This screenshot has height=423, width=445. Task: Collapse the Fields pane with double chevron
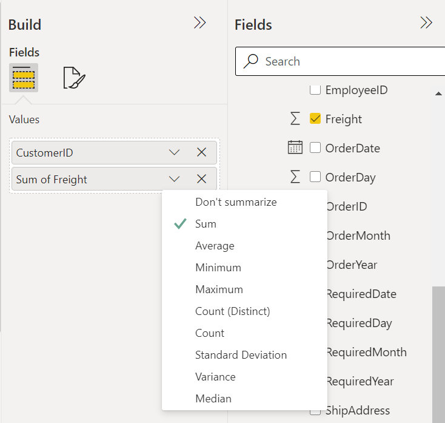click(x=426, y=23)
